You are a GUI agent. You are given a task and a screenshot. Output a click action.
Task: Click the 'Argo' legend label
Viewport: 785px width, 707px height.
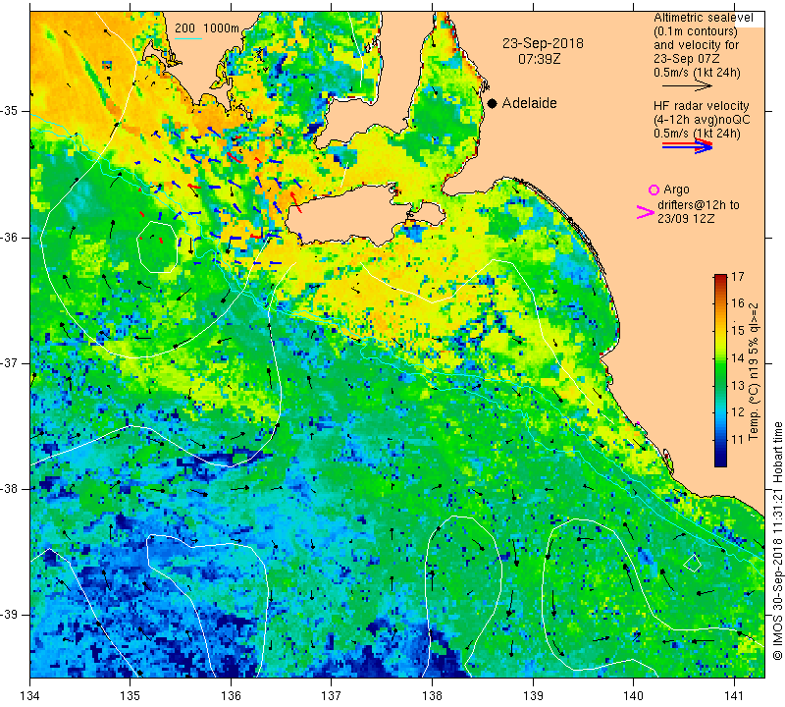point(676,190)
